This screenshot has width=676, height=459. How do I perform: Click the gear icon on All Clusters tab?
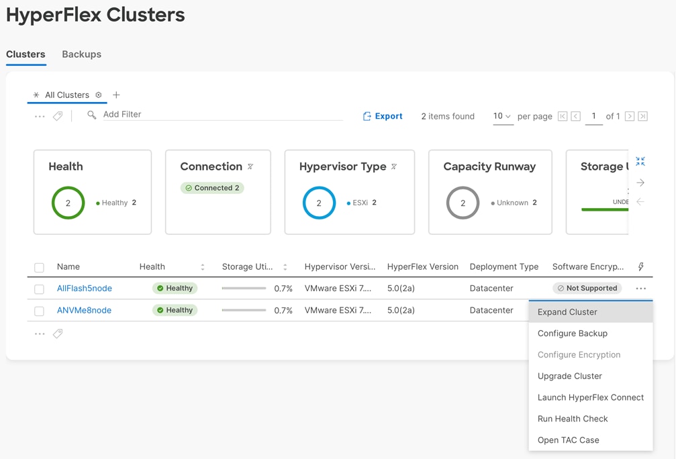[98, 95]
